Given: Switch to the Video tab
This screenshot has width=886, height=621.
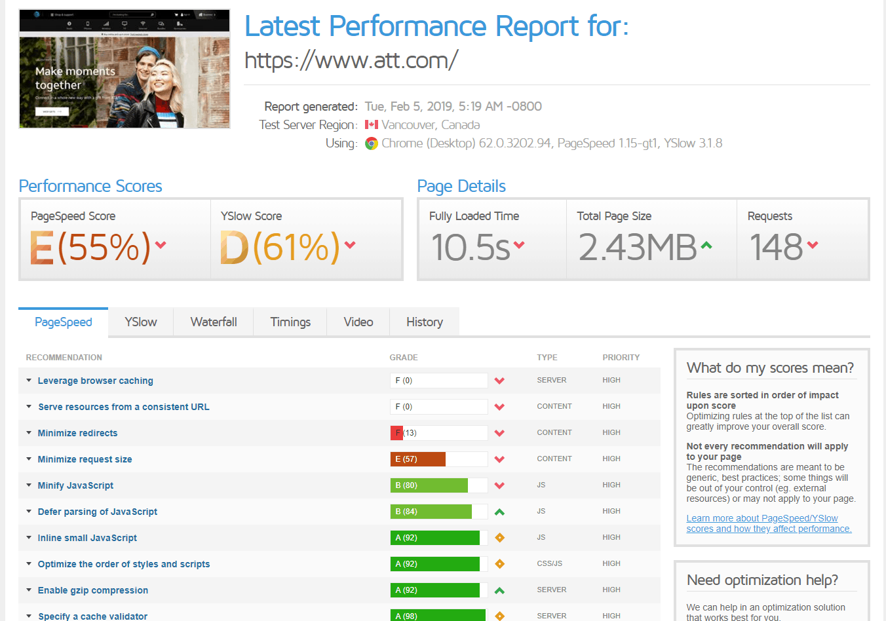Looking at the screenshot, I should pyautogui.click(x=358, y=322).
